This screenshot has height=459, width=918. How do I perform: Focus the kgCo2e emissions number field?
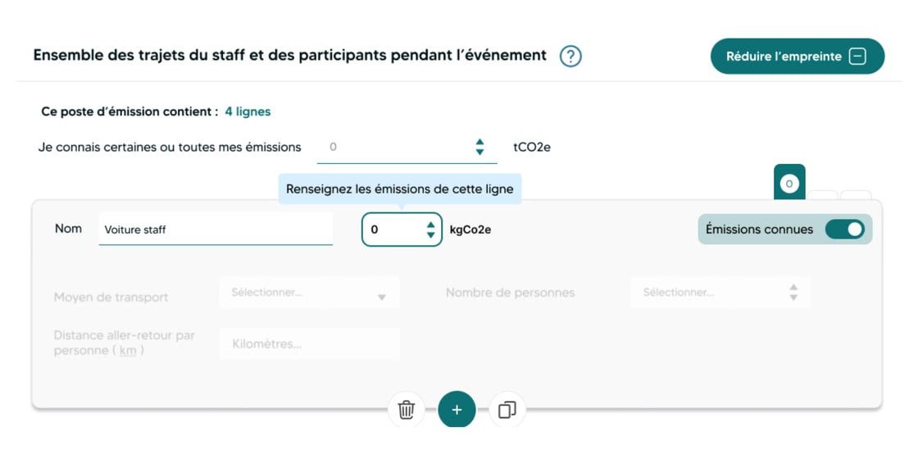(393, 229)
